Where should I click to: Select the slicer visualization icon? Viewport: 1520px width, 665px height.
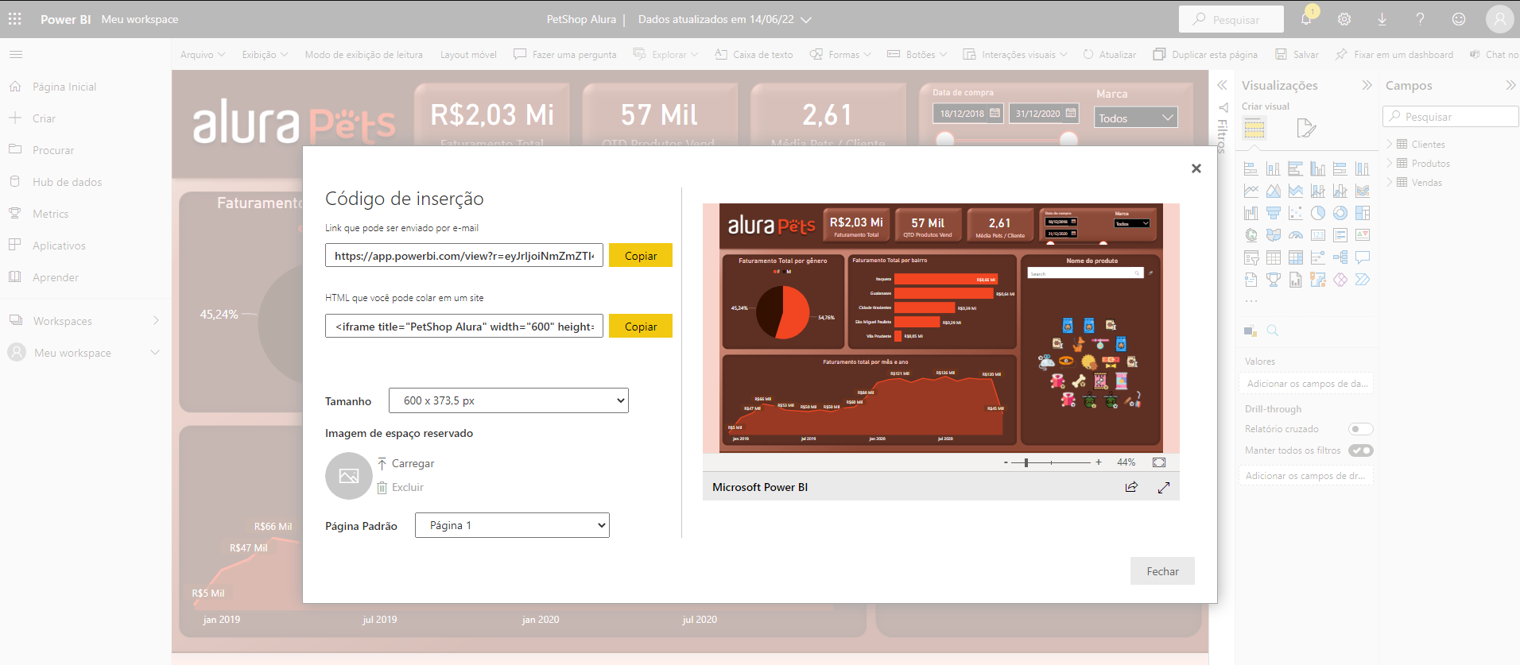point(1251,257)
